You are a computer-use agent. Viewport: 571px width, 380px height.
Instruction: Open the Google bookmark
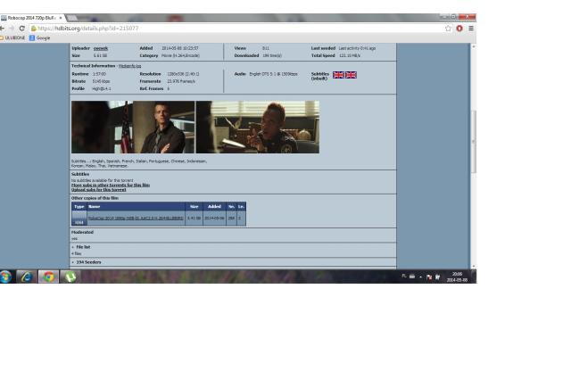point(39,37)
